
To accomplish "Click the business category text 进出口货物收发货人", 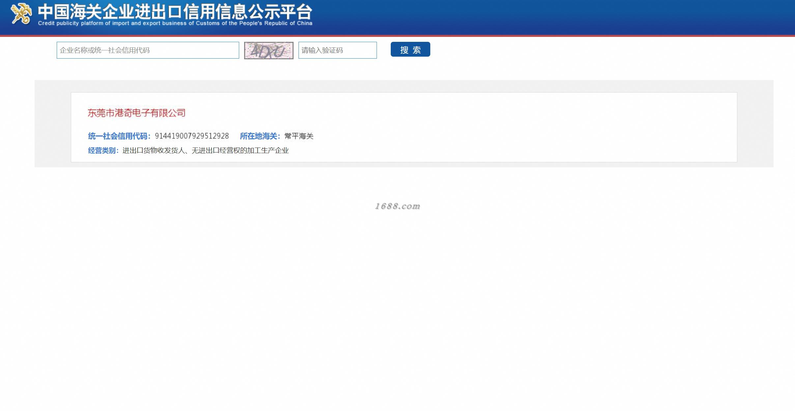I will [x=154, y=151].
